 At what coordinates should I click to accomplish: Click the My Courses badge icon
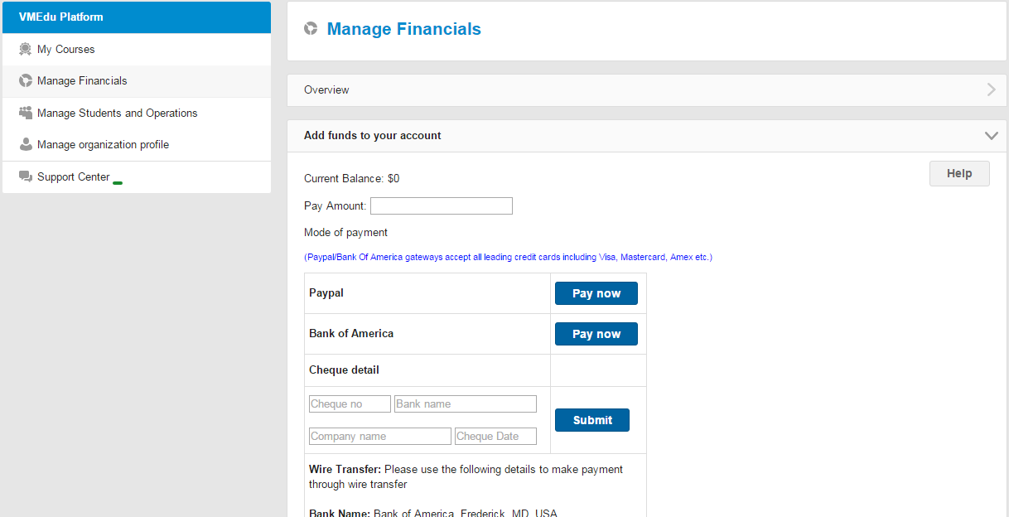pos(26,50)
